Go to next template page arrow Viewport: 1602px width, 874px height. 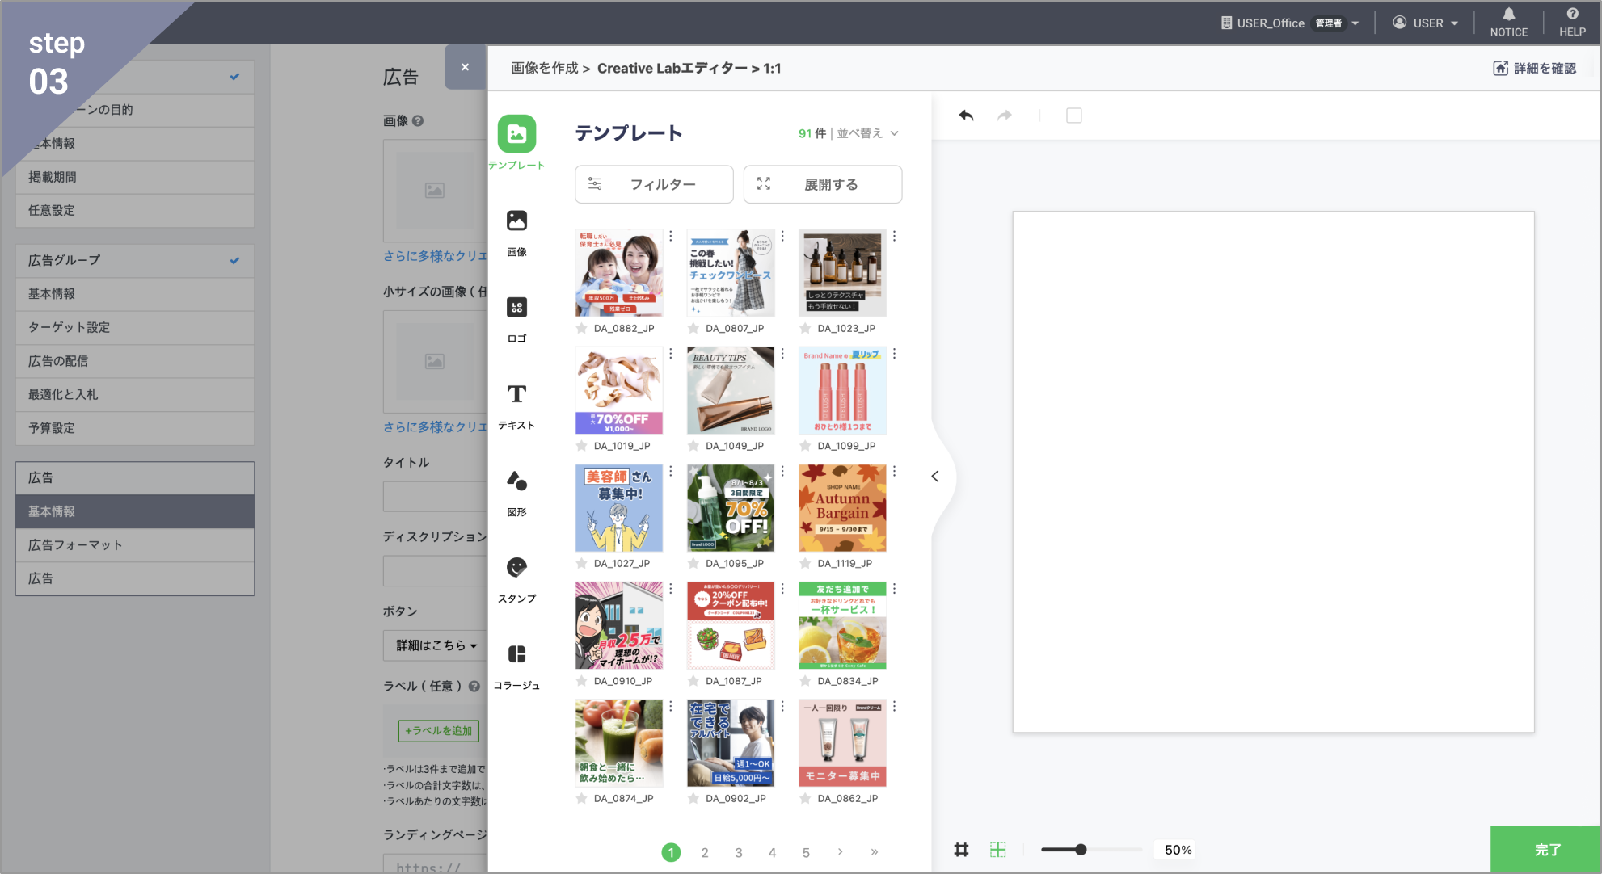[841, 851]
